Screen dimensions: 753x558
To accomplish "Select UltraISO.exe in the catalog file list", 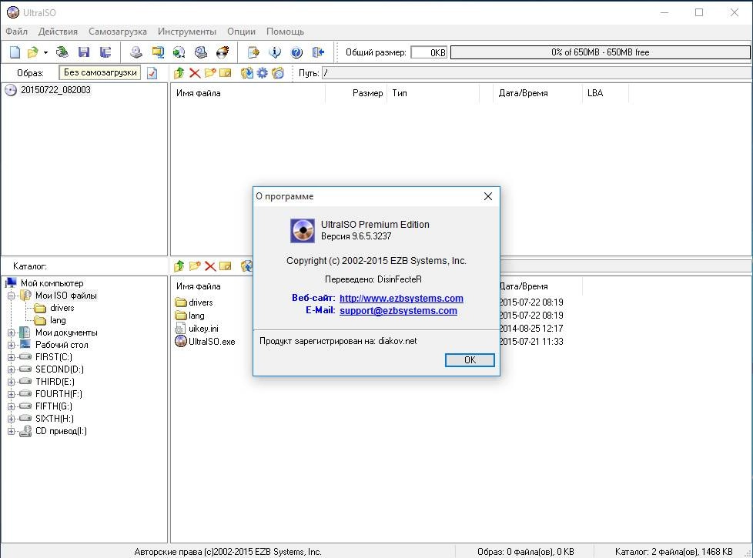I will coord(212,342).
